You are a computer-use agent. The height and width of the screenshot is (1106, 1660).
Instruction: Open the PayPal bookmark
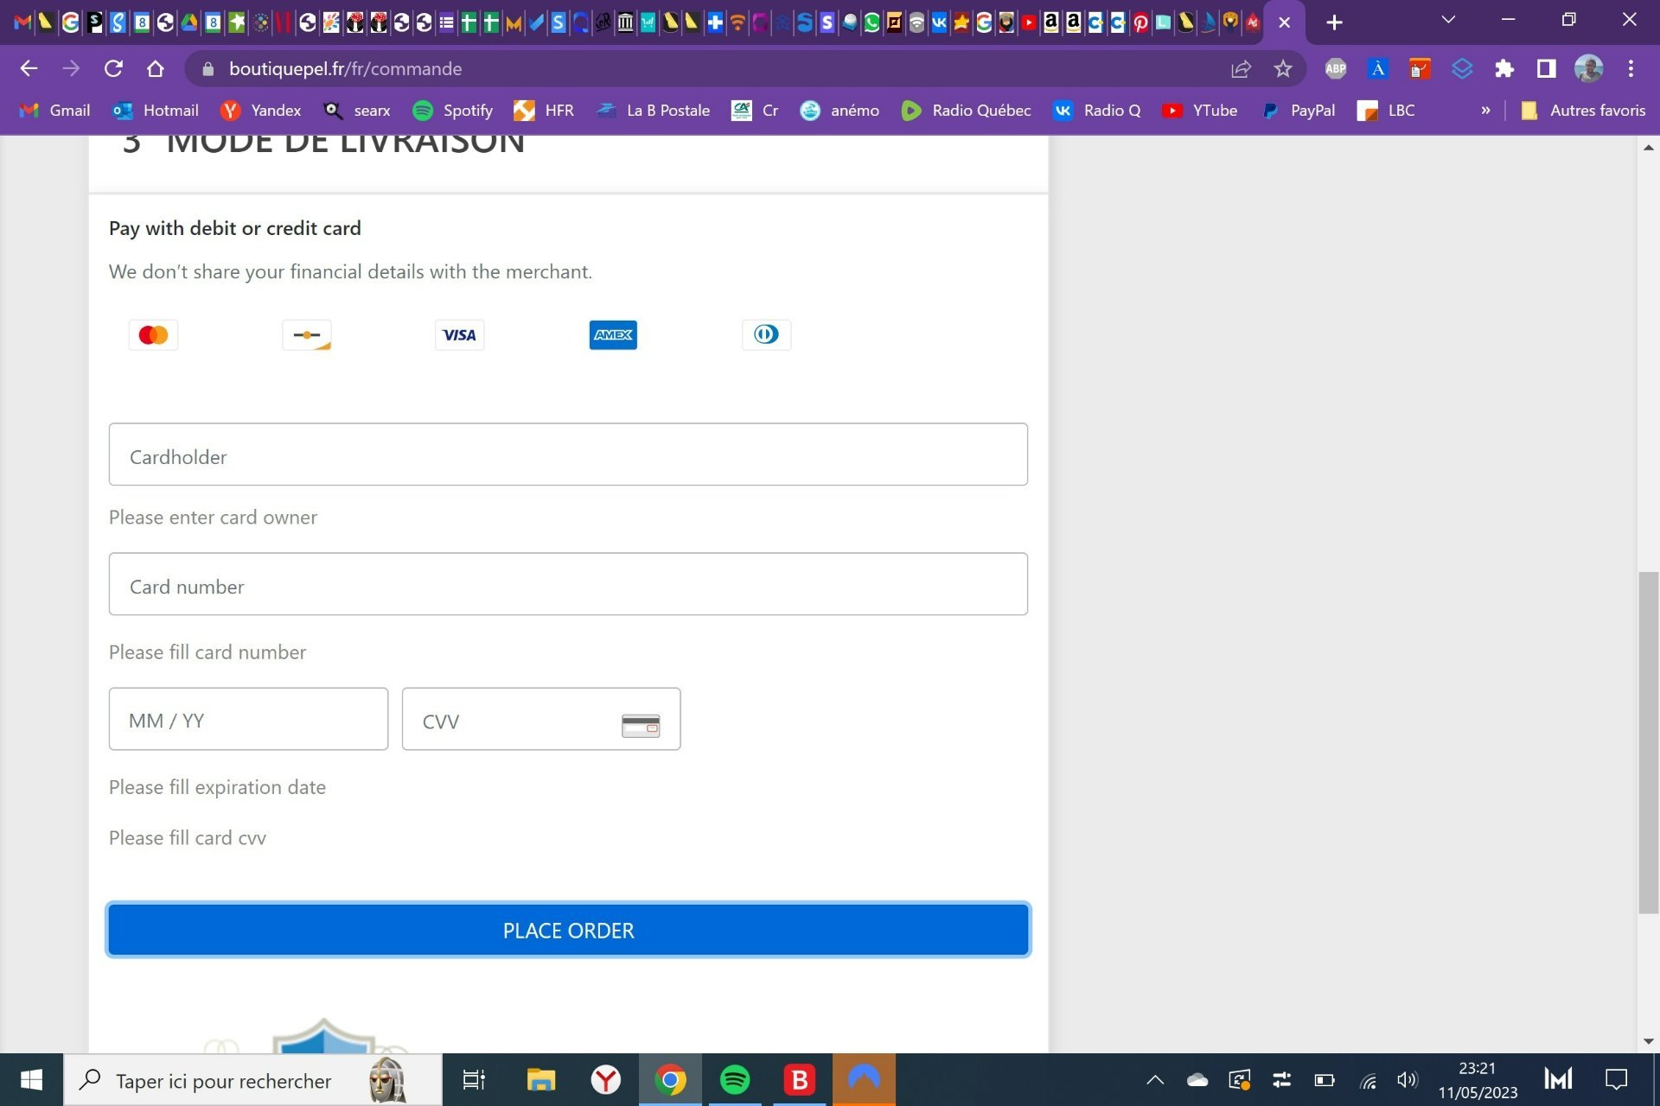pos(1298,111)
